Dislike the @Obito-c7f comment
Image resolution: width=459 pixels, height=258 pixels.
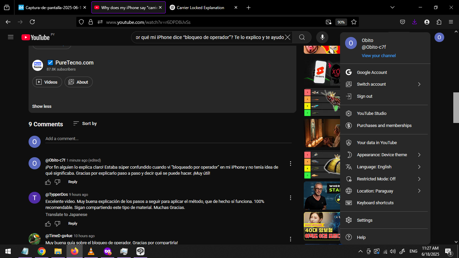point(57,182)
